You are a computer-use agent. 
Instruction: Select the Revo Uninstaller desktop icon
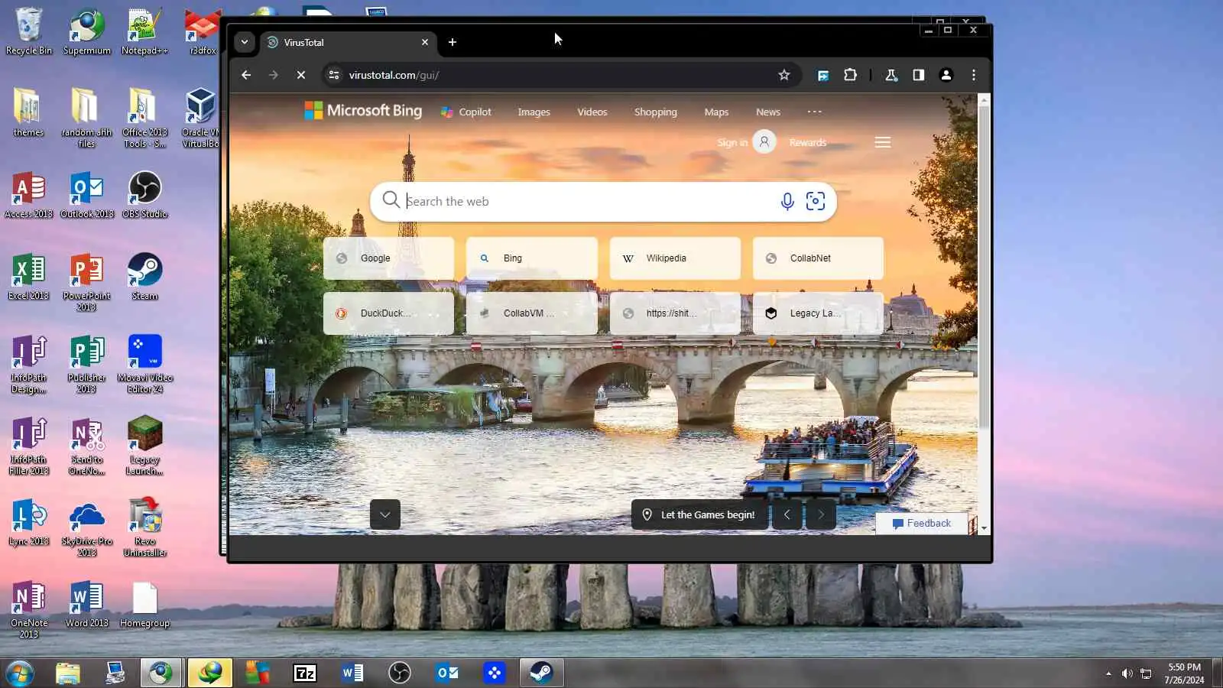[144, 527]
